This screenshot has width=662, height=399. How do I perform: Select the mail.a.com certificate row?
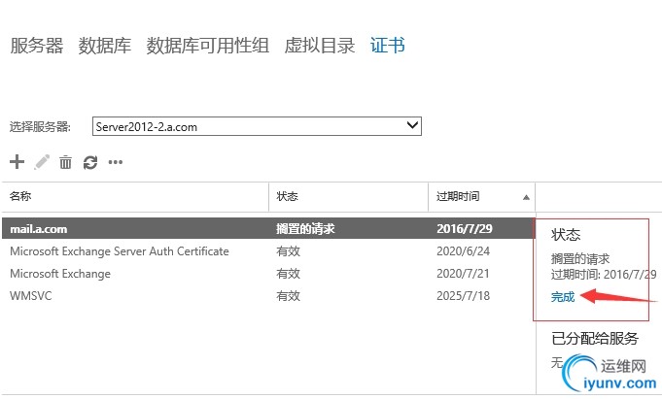point(268,228)
